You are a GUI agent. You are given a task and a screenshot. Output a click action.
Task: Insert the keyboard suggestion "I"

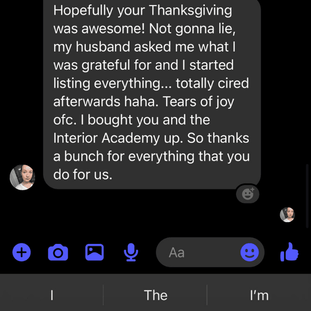coord(52,295)
